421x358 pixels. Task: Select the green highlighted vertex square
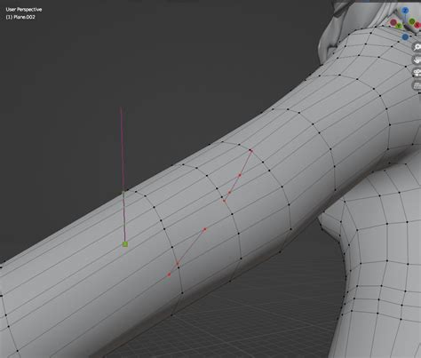125,244
